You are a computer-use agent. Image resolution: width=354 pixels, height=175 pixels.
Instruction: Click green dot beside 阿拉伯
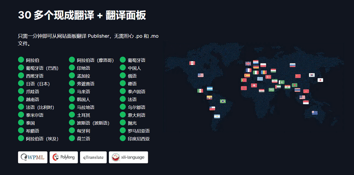21,60
